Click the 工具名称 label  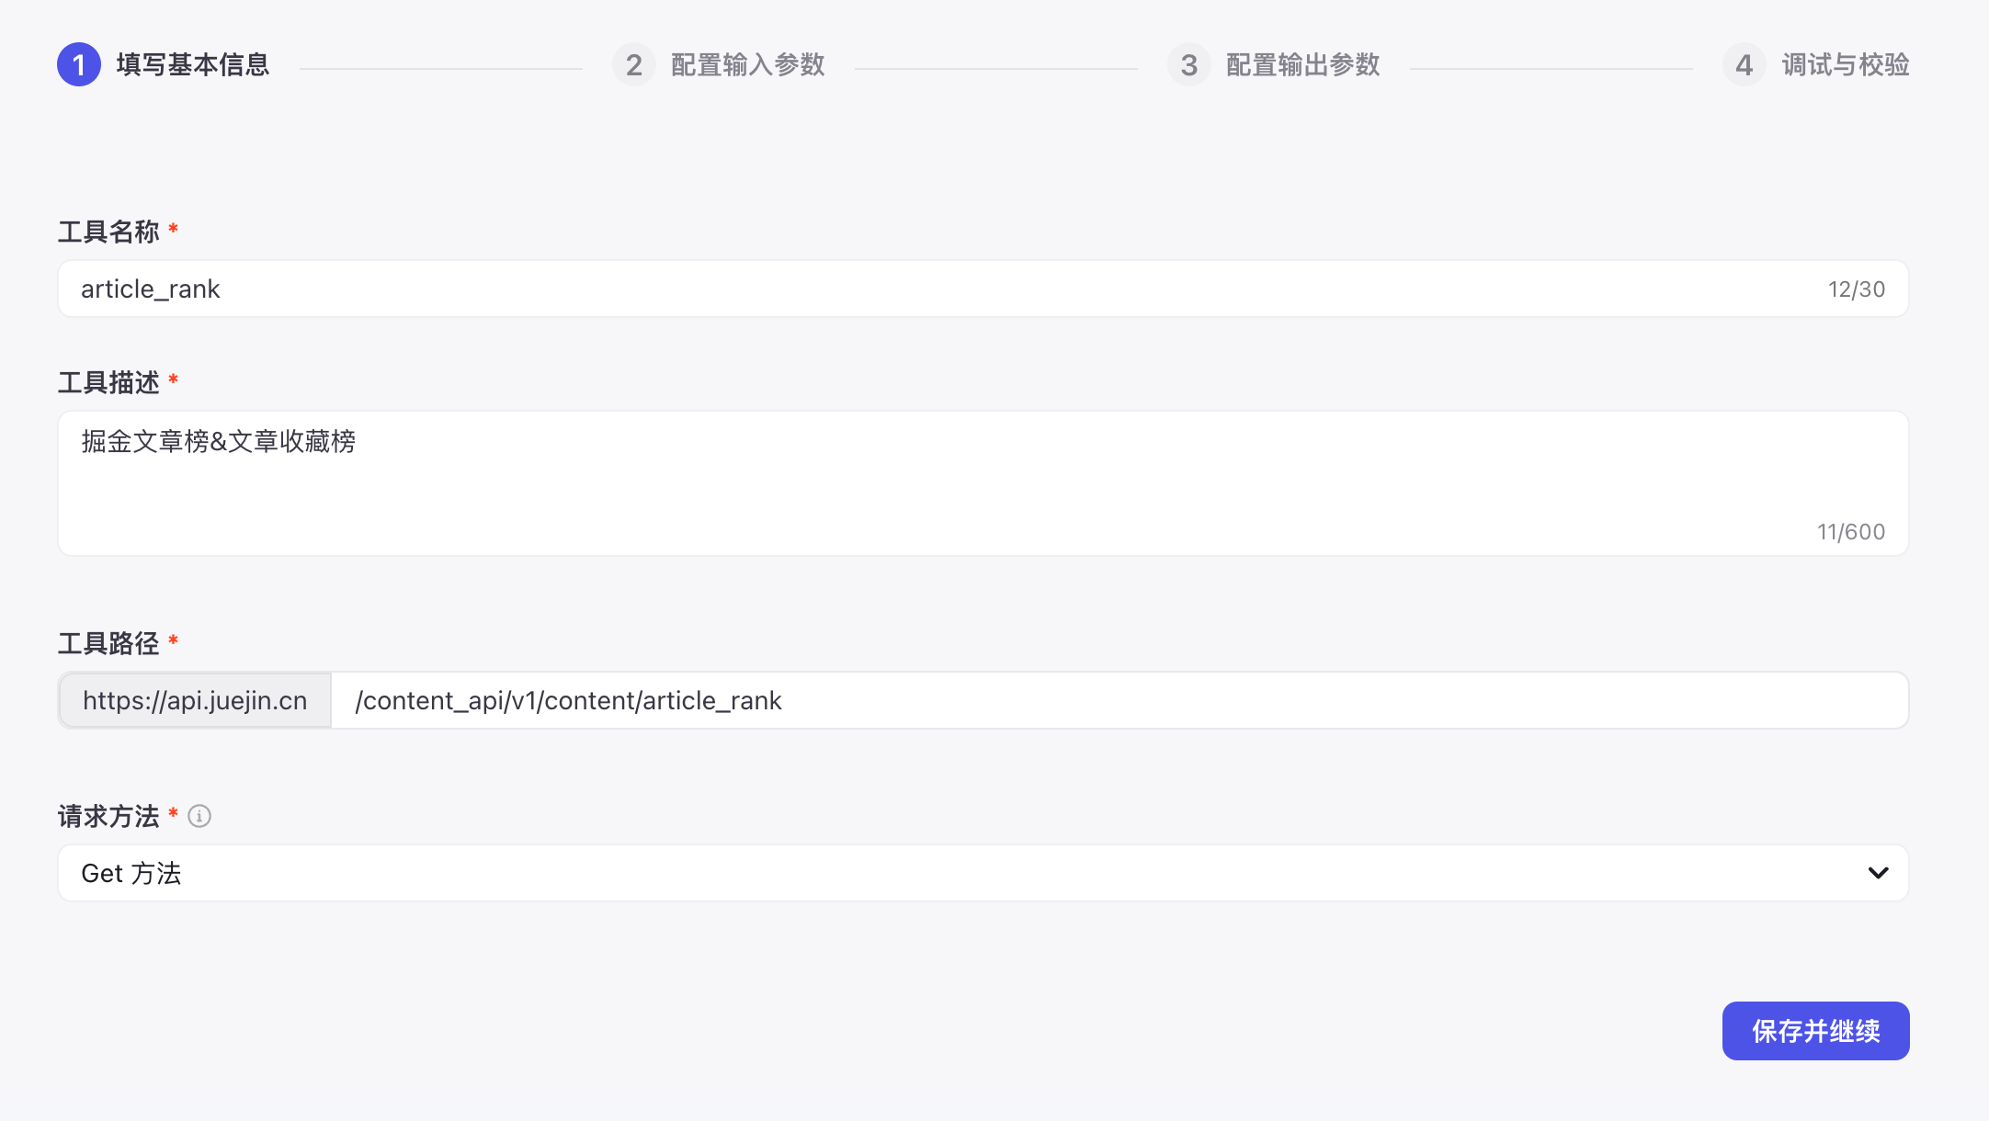(108, 232)
